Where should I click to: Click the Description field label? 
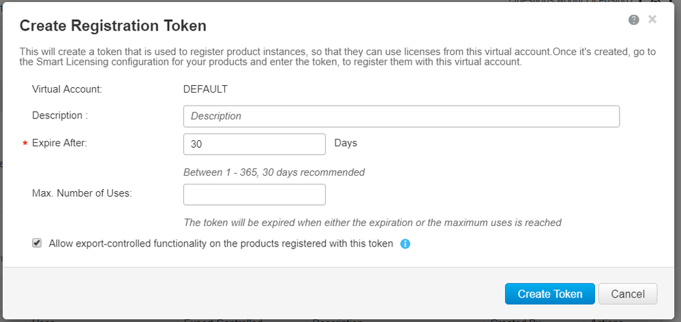click(60, 116)
